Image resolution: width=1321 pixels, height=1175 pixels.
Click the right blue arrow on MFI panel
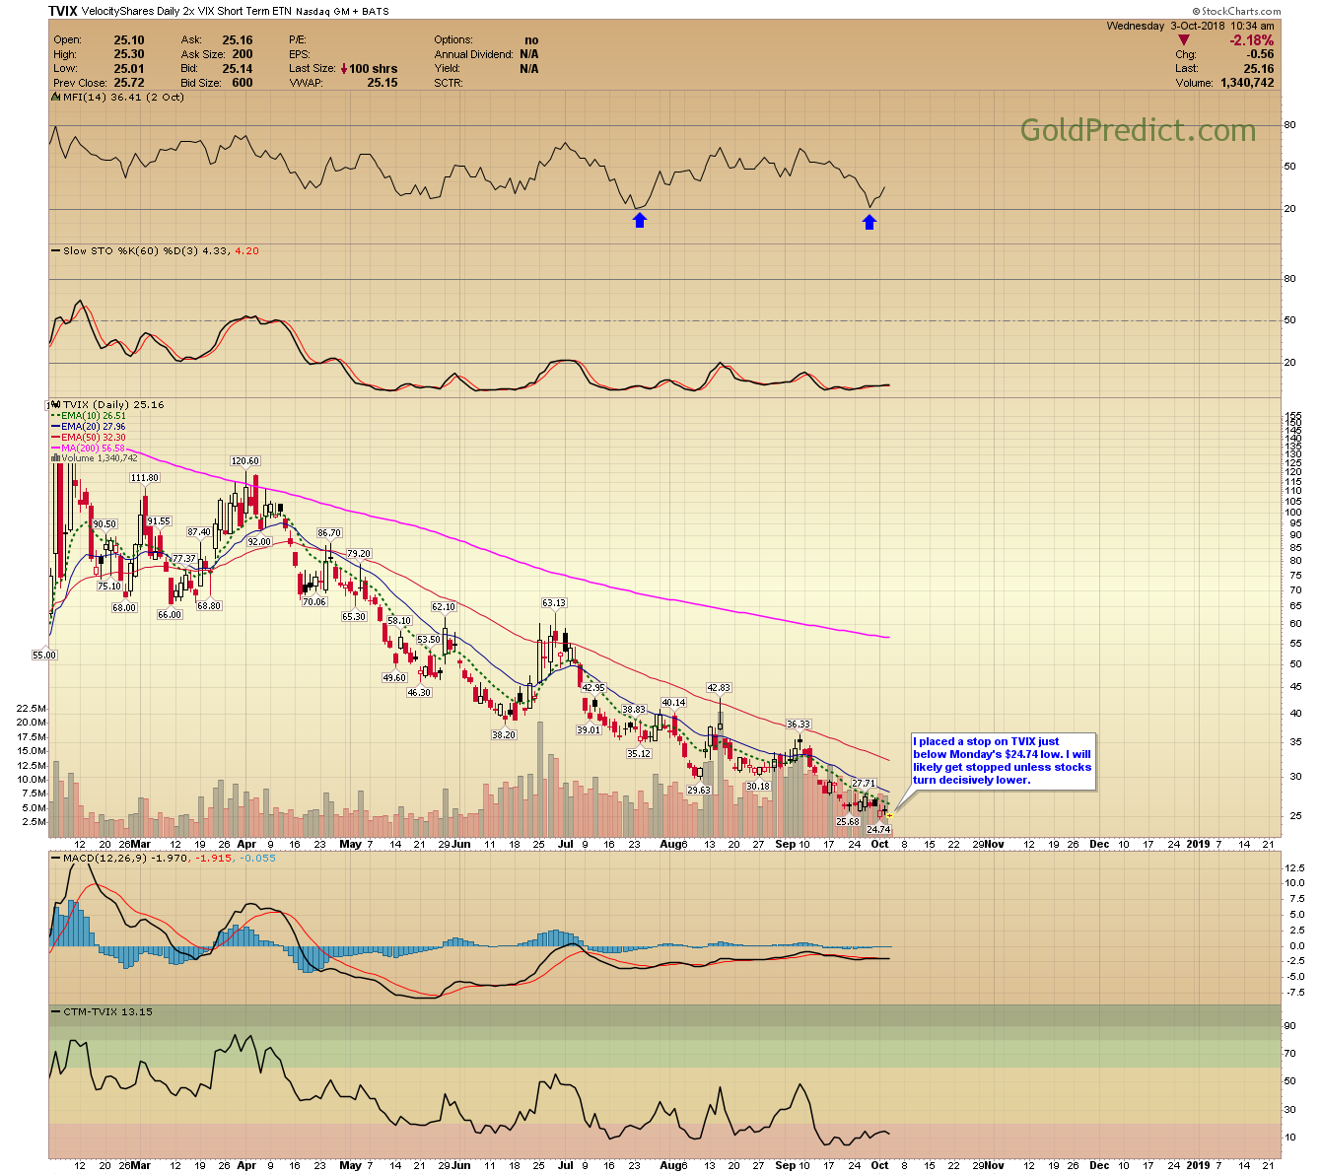coord(869,223)
